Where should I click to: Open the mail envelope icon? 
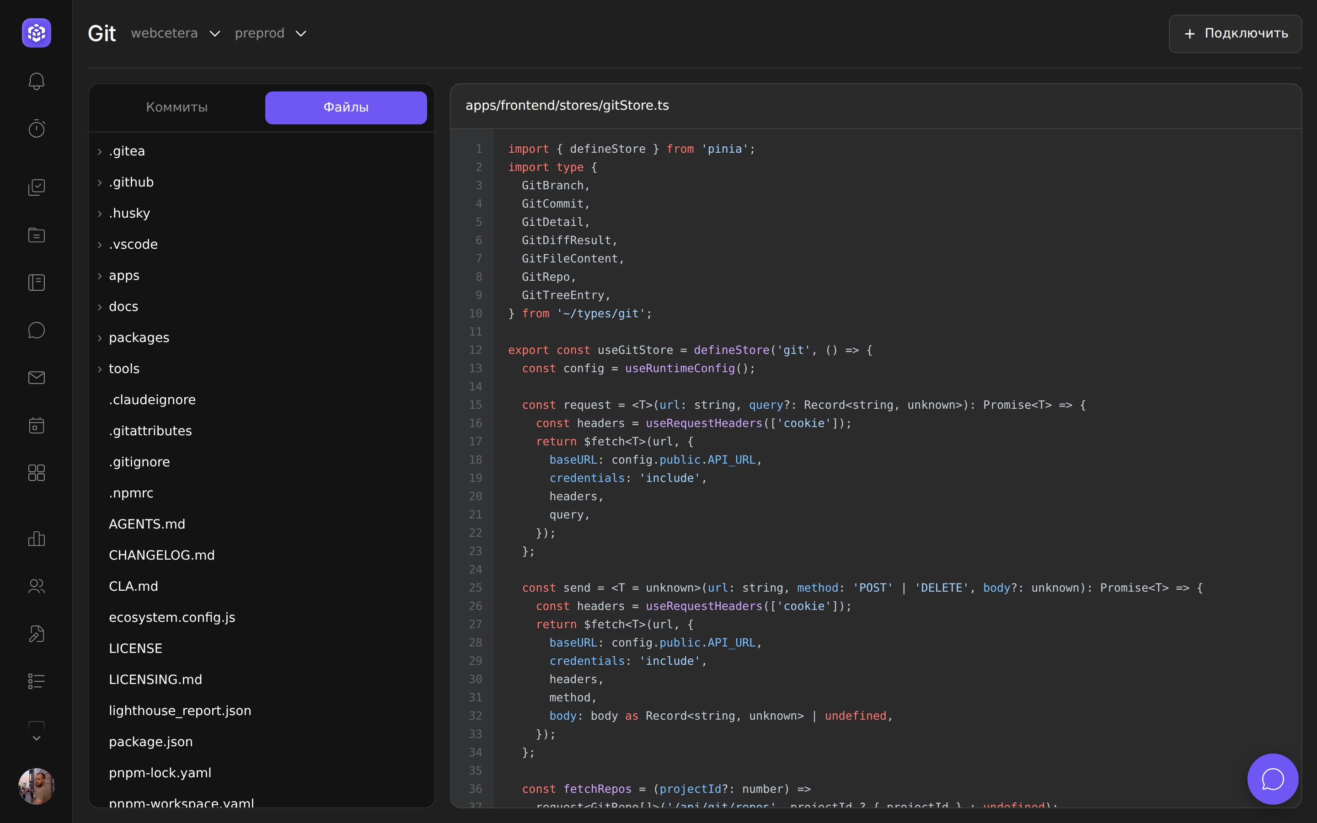37,377
